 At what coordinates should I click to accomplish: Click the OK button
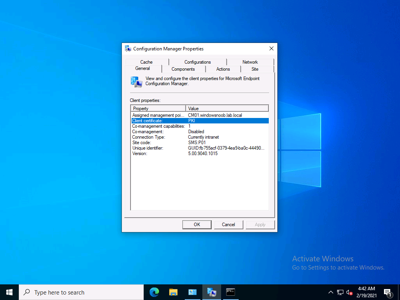(197, 225)
